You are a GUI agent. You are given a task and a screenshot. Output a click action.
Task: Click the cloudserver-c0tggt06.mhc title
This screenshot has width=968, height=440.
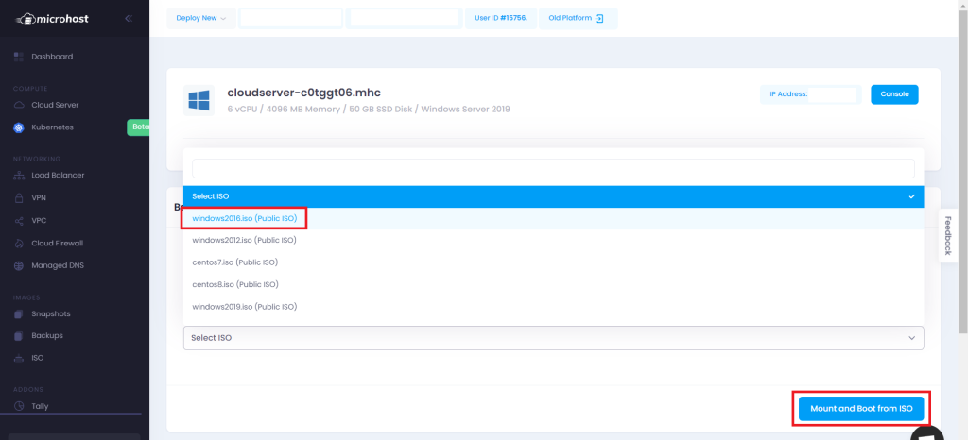pos(303,93)
